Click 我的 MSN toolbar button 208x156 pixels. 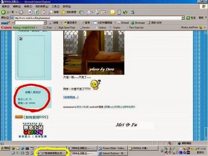click(x=155, y=23)
